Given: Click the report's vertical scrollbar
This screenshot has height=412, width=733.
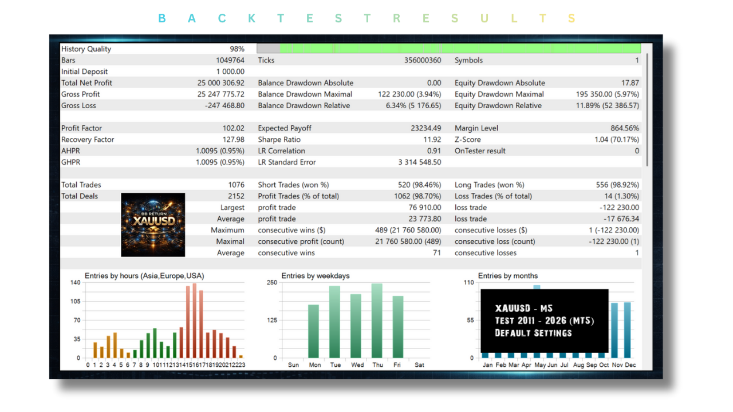Looking at the screenshot, I should coord(647,109).
